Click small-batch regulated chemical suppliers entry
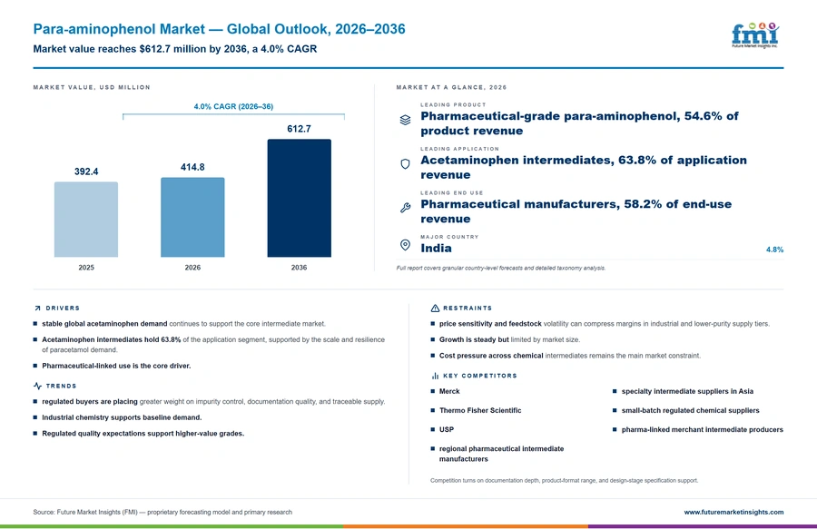The height and width of the screenshot is (529, 817). coord(691,410)
